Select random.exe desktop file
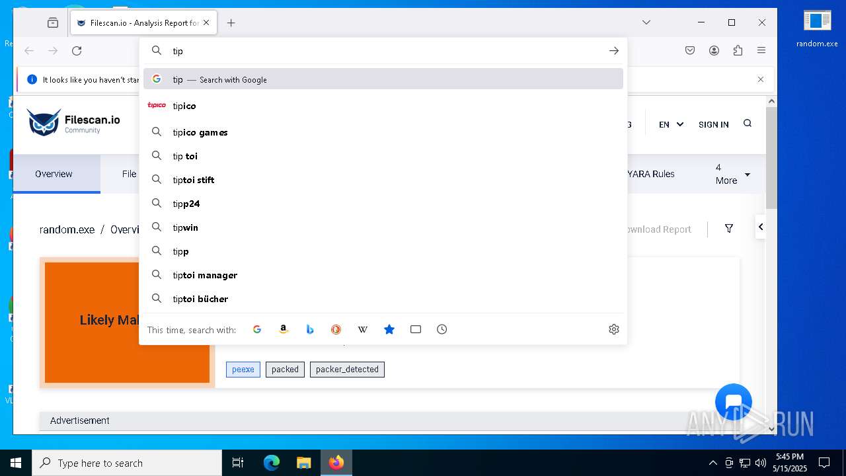The image size is (846, 476). (x=818, y=29)
